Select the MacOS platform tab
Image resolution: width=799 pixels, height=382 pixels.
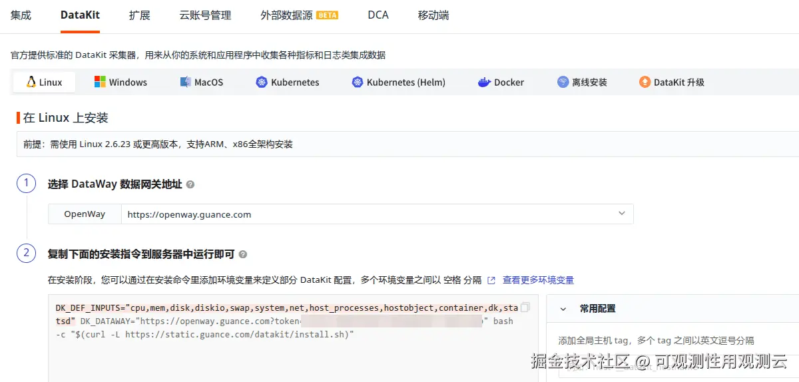pyautogui.click(x=202, y=83)
